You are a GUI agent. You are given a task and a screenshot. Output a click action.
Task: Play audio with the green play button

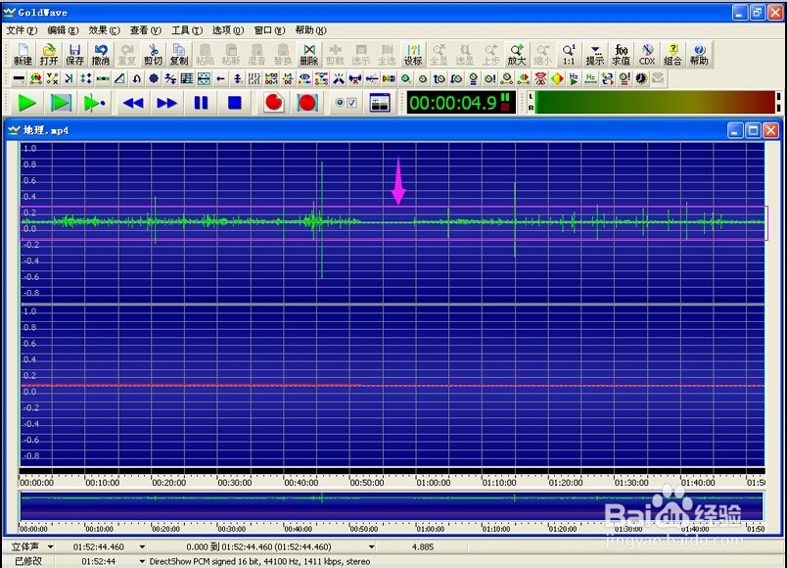click(26, 103)
